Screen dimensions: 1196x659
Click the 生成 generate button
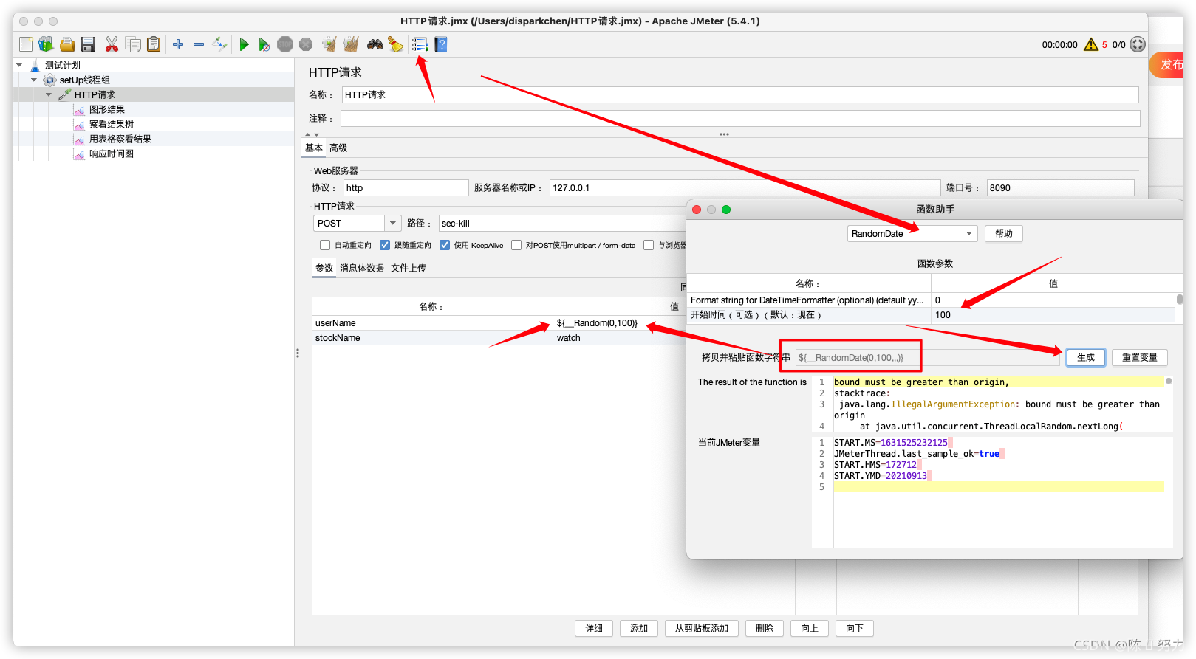(x=1086, y=357)
